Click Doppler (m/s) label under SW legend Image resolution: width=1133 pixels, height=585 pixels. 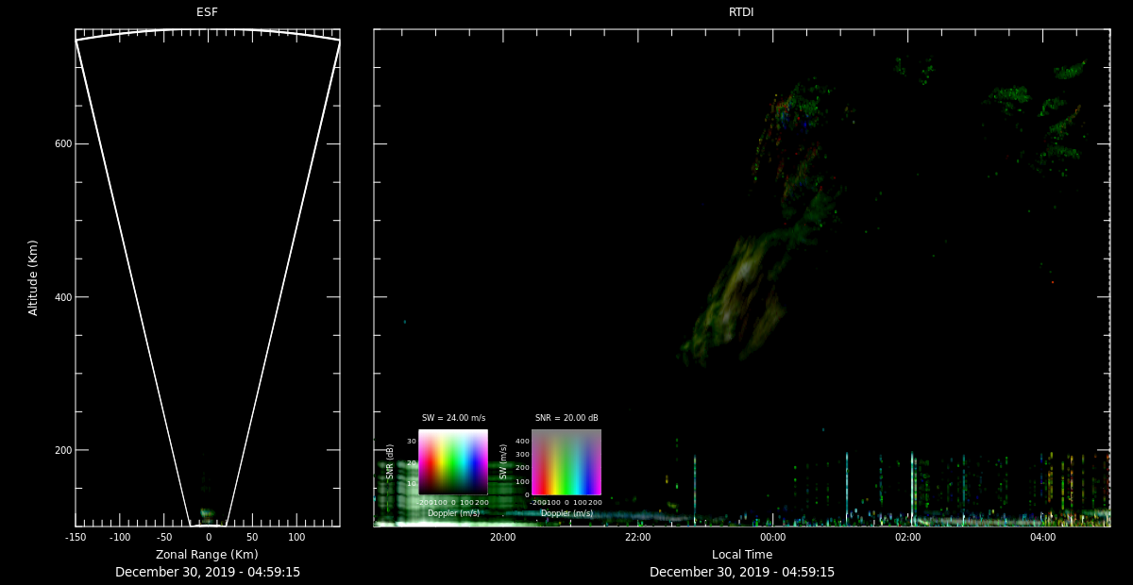[566, 513]
